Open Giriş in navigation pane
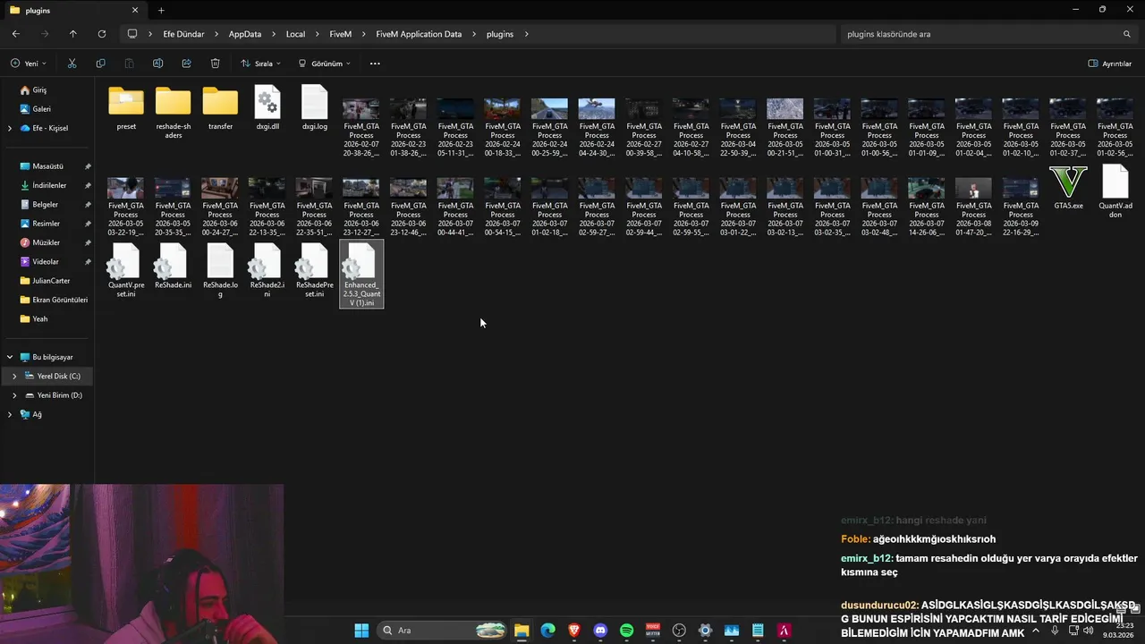 (39, 90)
